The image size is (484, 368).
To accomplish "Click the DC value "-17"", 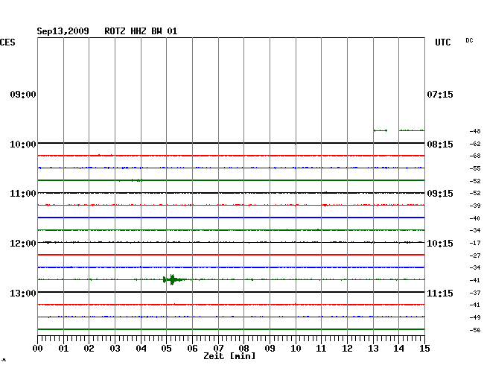I will 475,243.
